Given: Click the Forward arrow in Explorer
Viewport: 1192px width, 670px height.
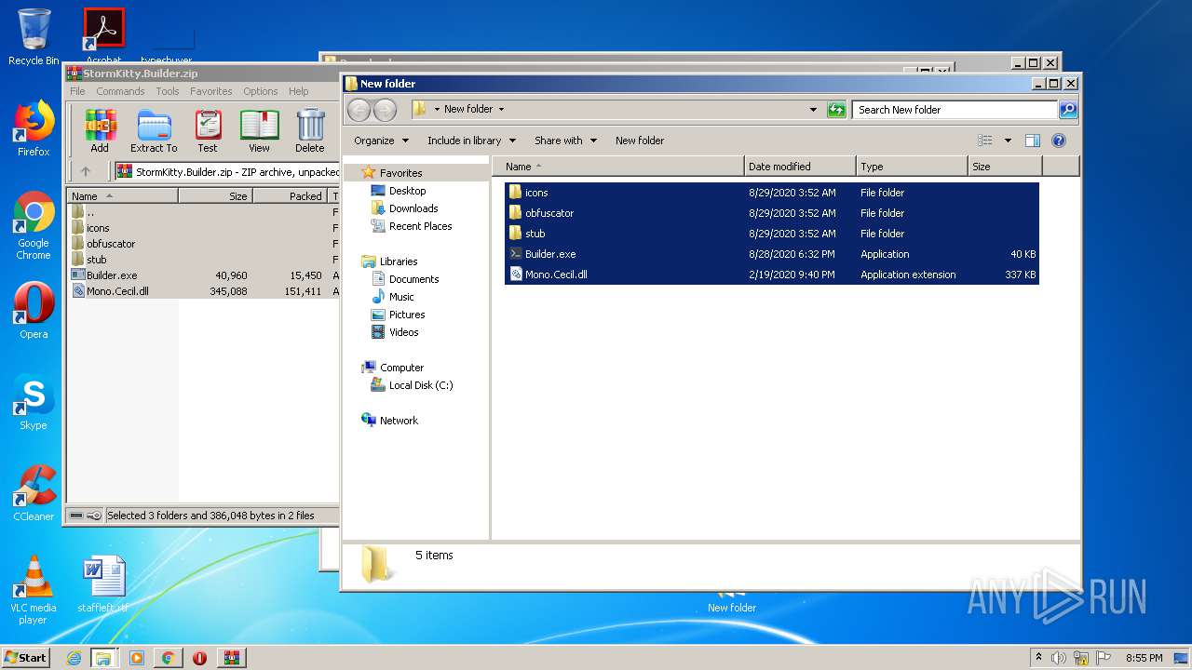Looking at the screenshot, I should coord(384,110).
